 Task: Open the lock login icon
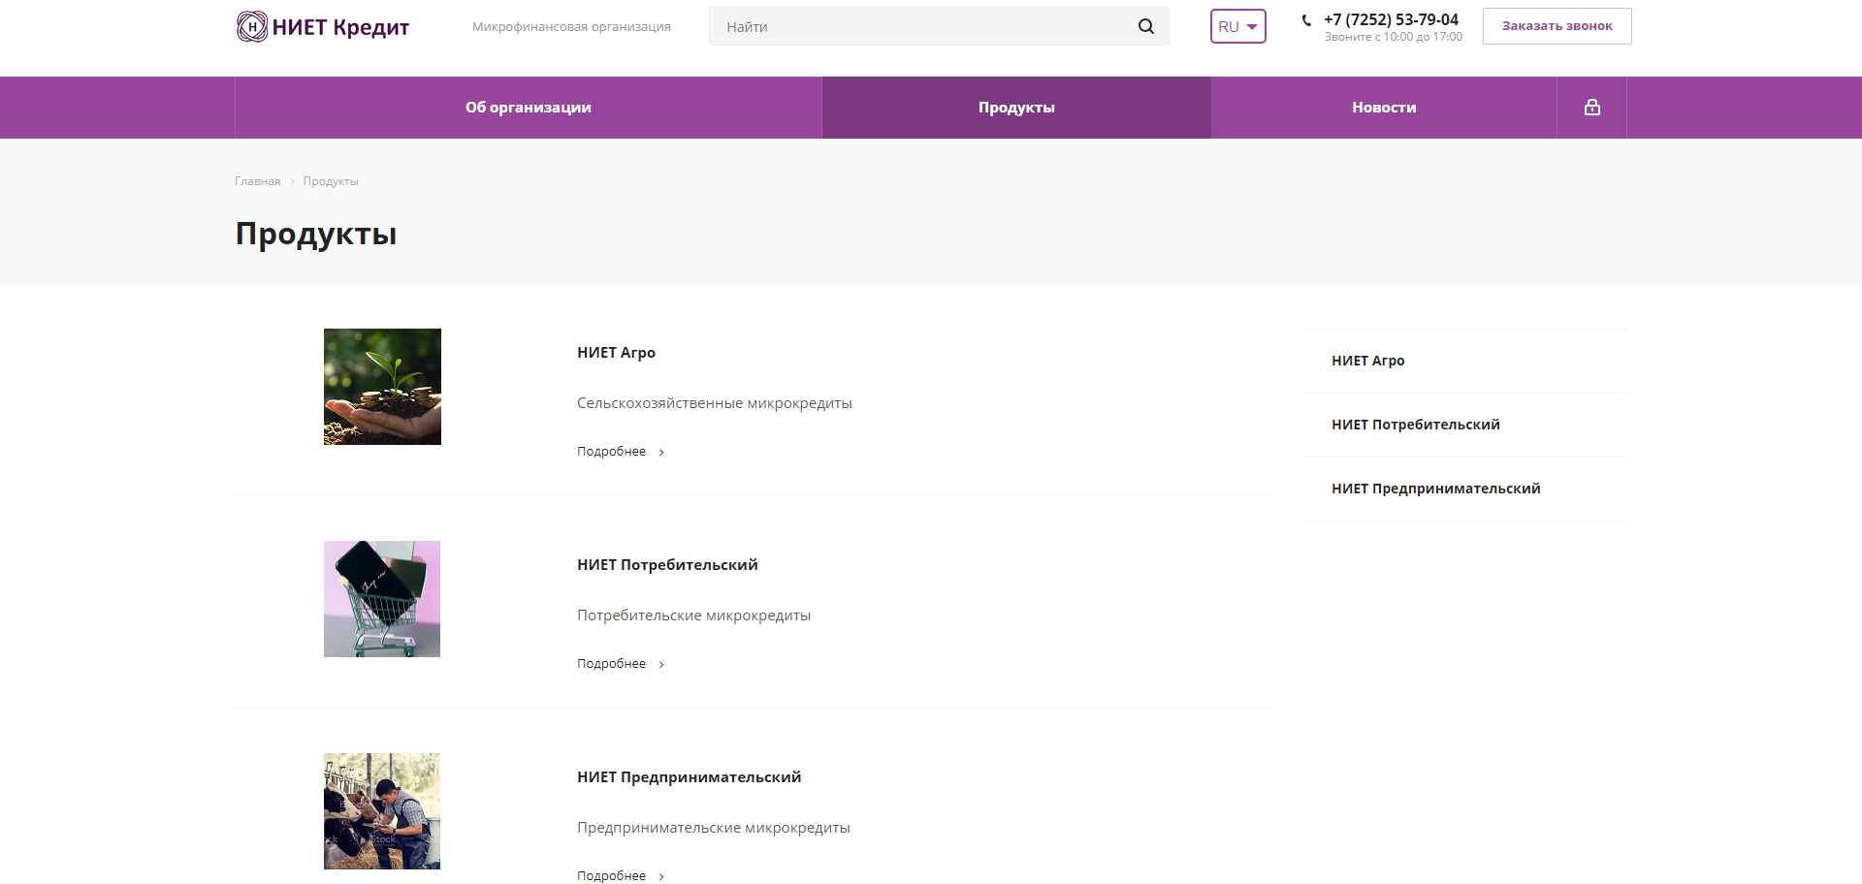1591,108
